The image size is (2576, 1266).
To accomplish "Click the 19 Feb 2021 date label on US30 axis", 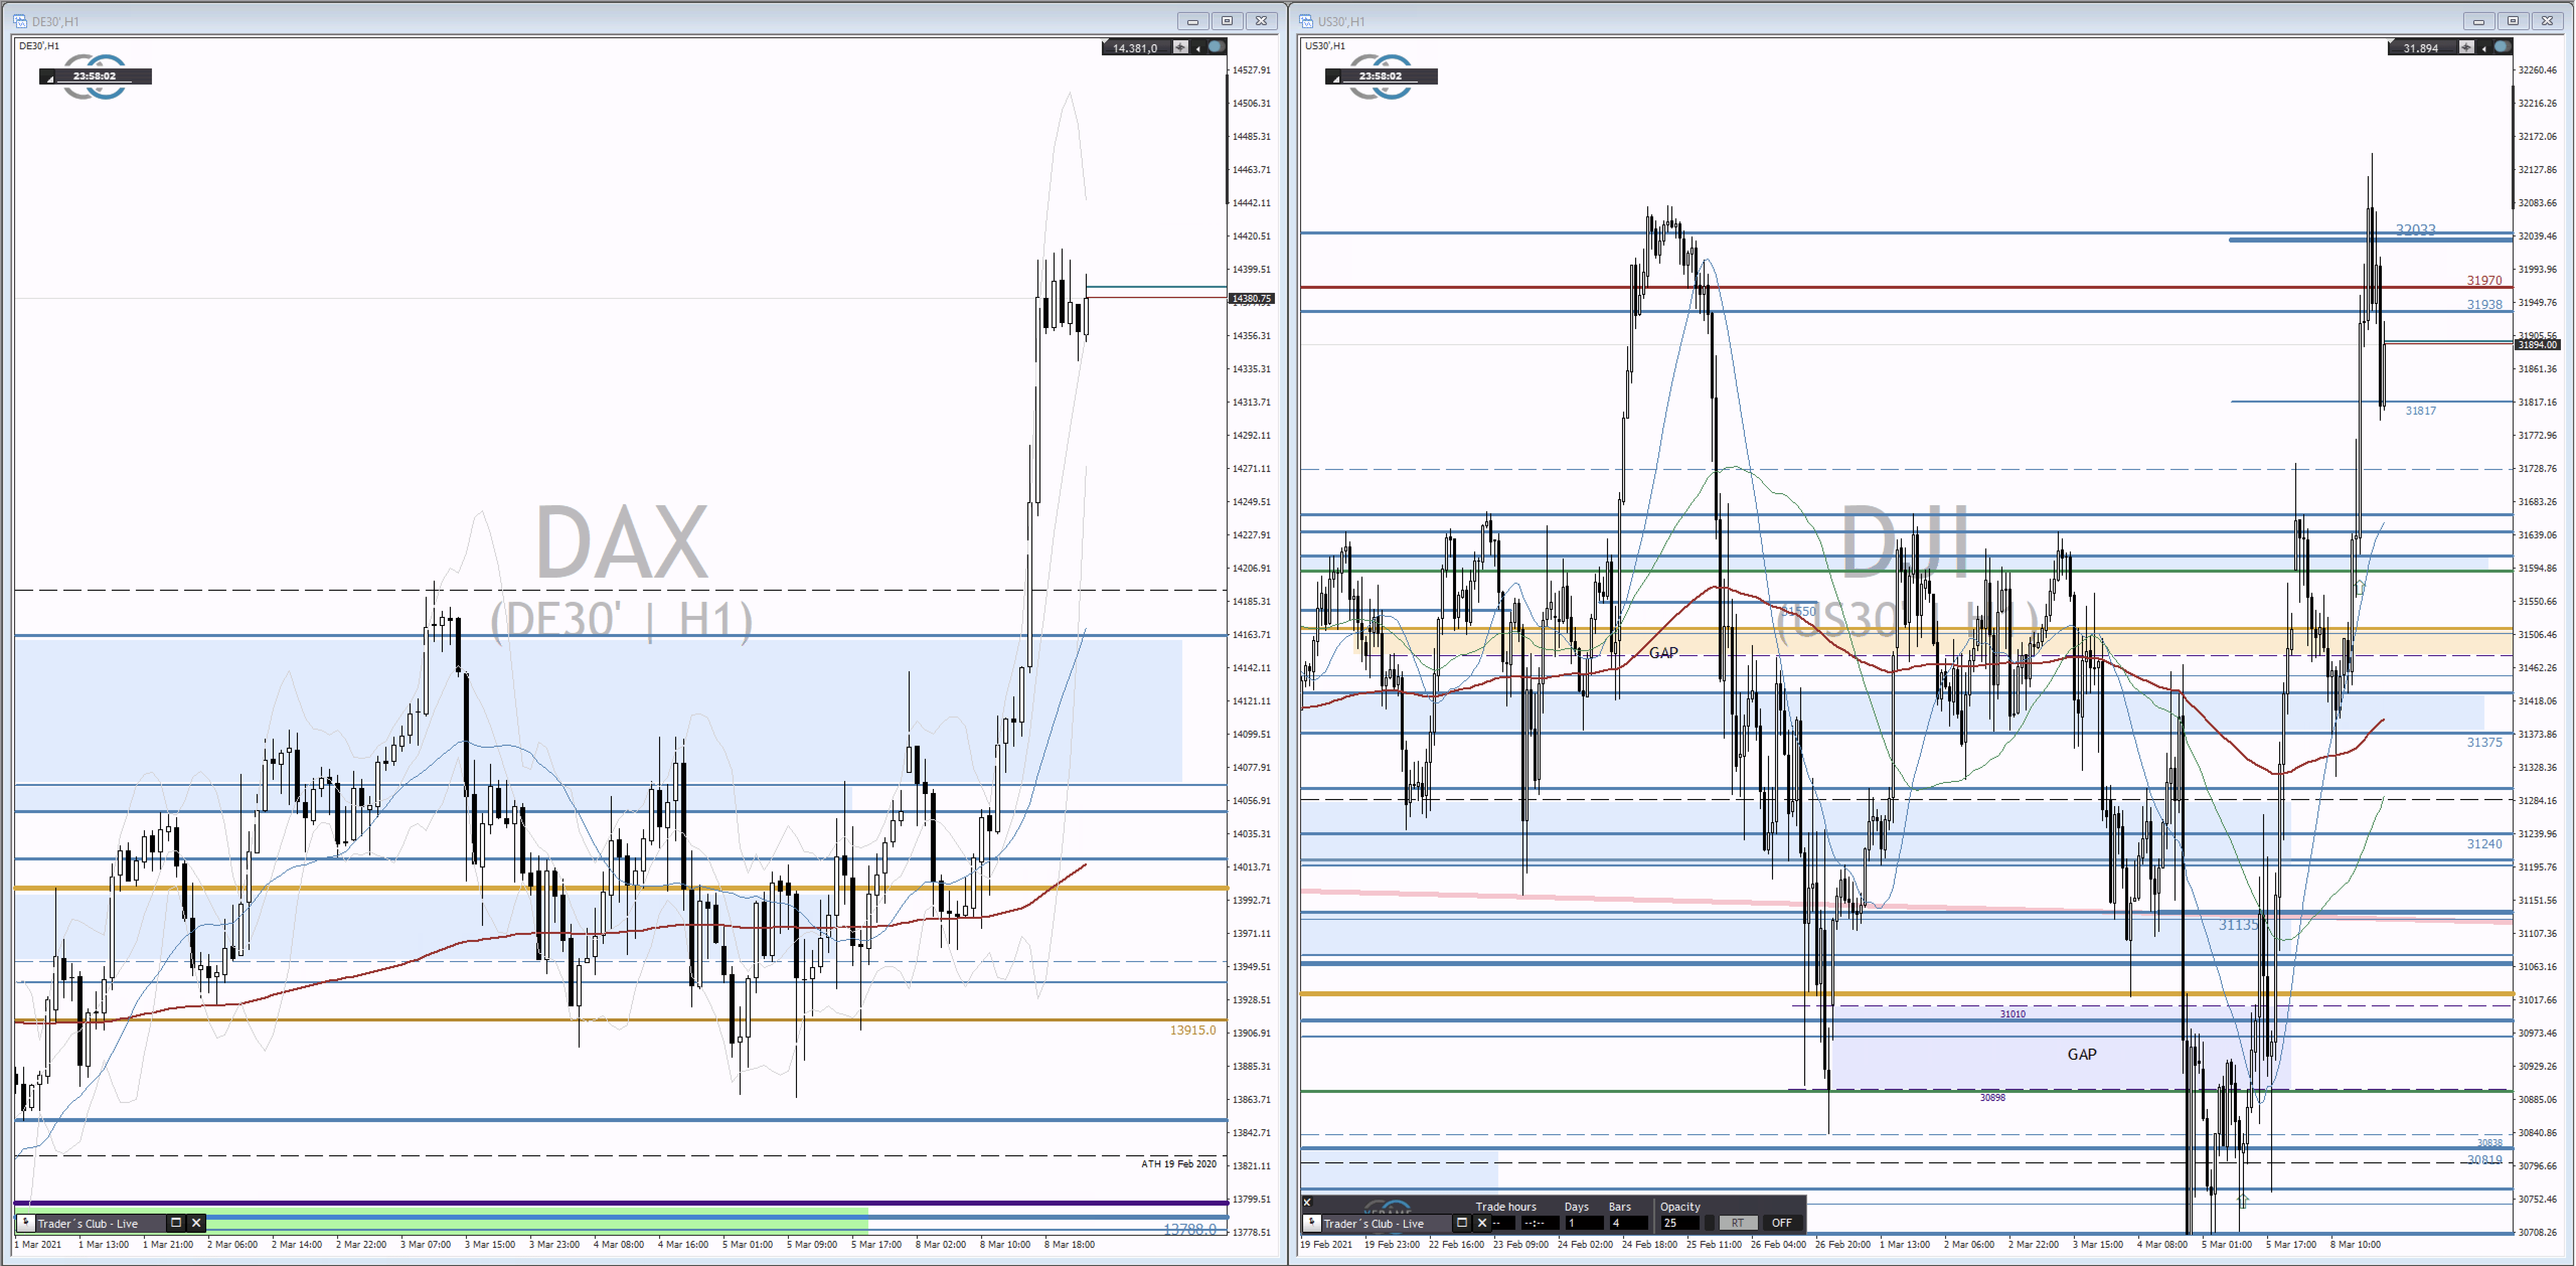I will (1326, 1245).
